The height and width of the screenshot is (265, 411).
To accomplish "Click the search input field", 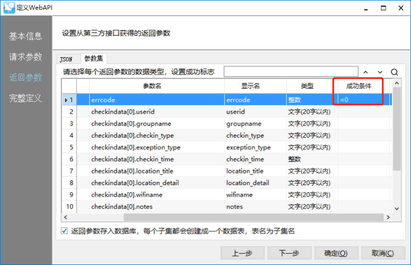I will click(291, 72).
